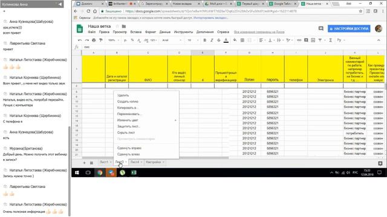Open the Google account avatar
This screenshot has width=387, height=217.
coord(379,28)
